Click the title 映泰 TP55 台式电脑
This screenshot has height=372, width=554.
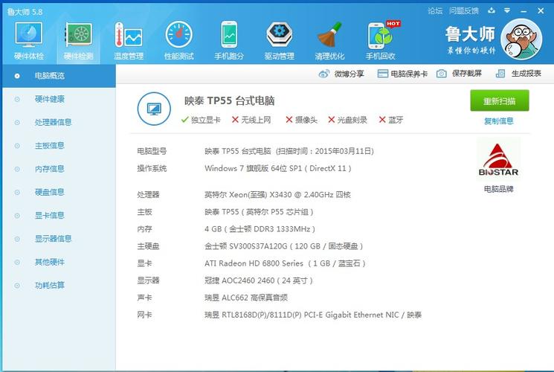[229, 100]
